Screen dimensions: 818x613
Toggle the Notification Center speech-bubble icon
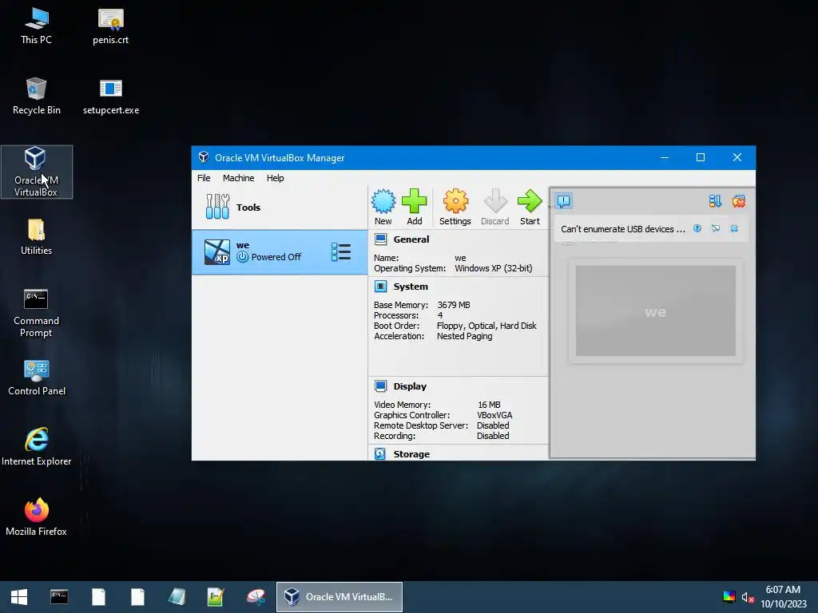pos(564,200)
